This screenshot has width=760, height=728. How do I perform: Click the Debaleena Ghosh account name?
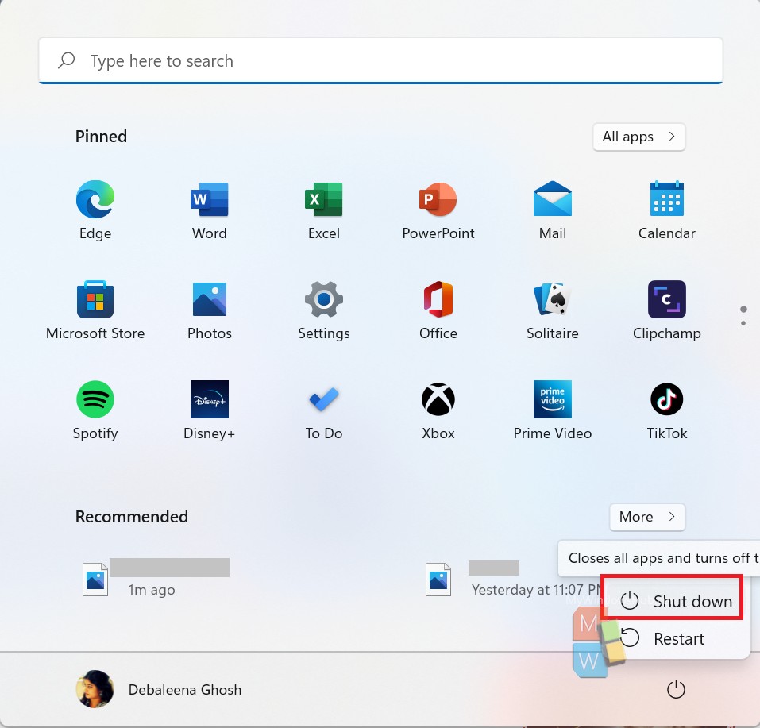[185, 690]
